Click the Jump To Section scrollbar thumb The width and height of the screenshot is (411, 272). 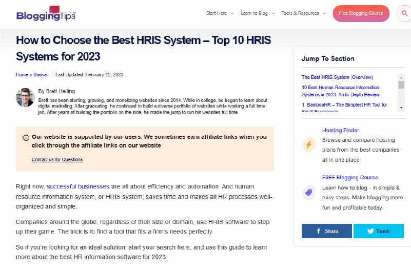tap(401, 85)
